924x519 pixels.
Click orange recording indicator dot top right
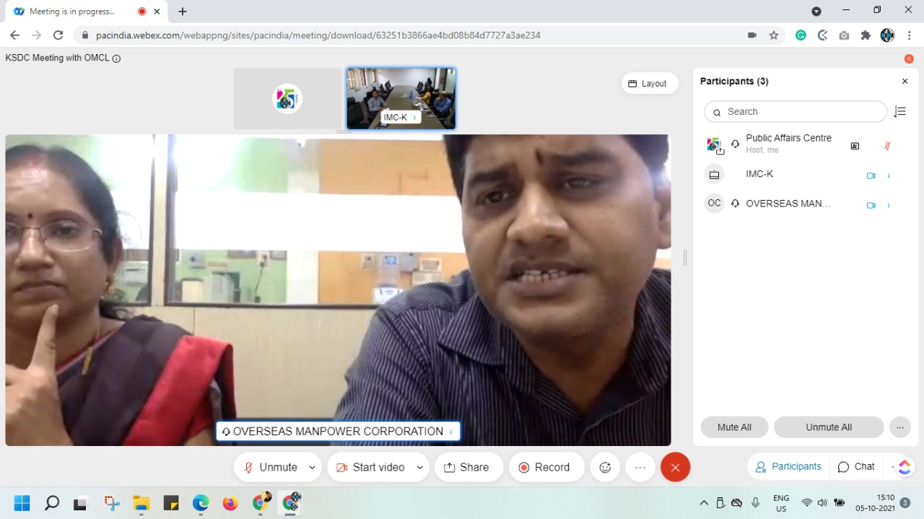click(x=909, y=59)
